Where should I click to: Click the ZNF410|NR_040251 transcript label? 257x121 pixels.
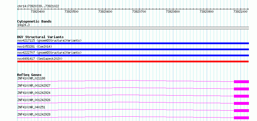click(x=31, y=107)
